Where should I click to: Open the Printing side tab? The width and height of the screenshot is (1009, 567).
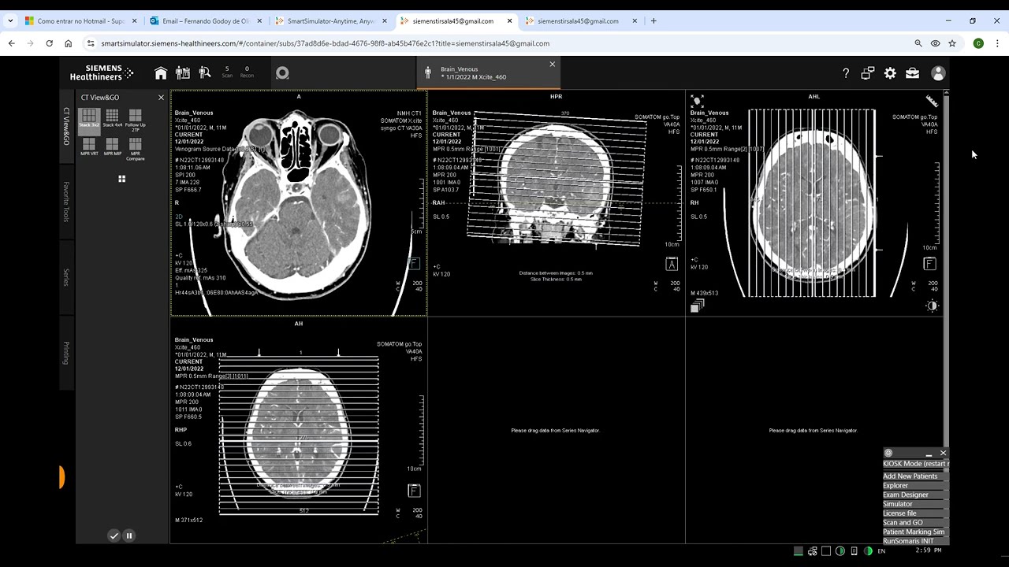pyautogui.click(x=66, y=353)
